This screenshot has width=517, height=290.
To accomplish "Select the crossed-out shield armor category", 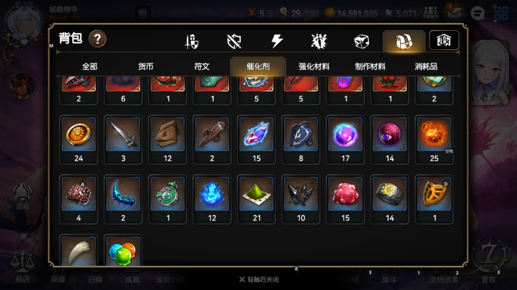I will 234,41.
